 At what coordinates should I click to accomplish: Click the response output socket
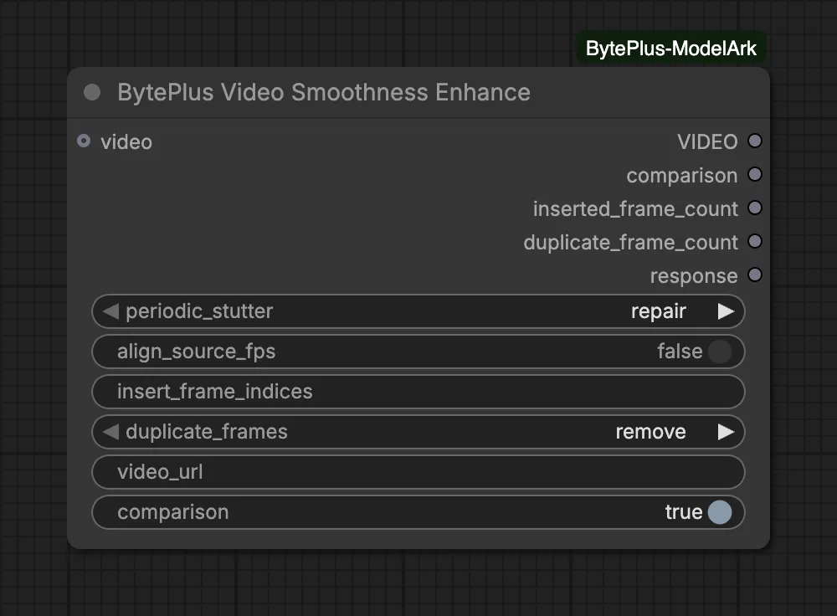point(755,275)
